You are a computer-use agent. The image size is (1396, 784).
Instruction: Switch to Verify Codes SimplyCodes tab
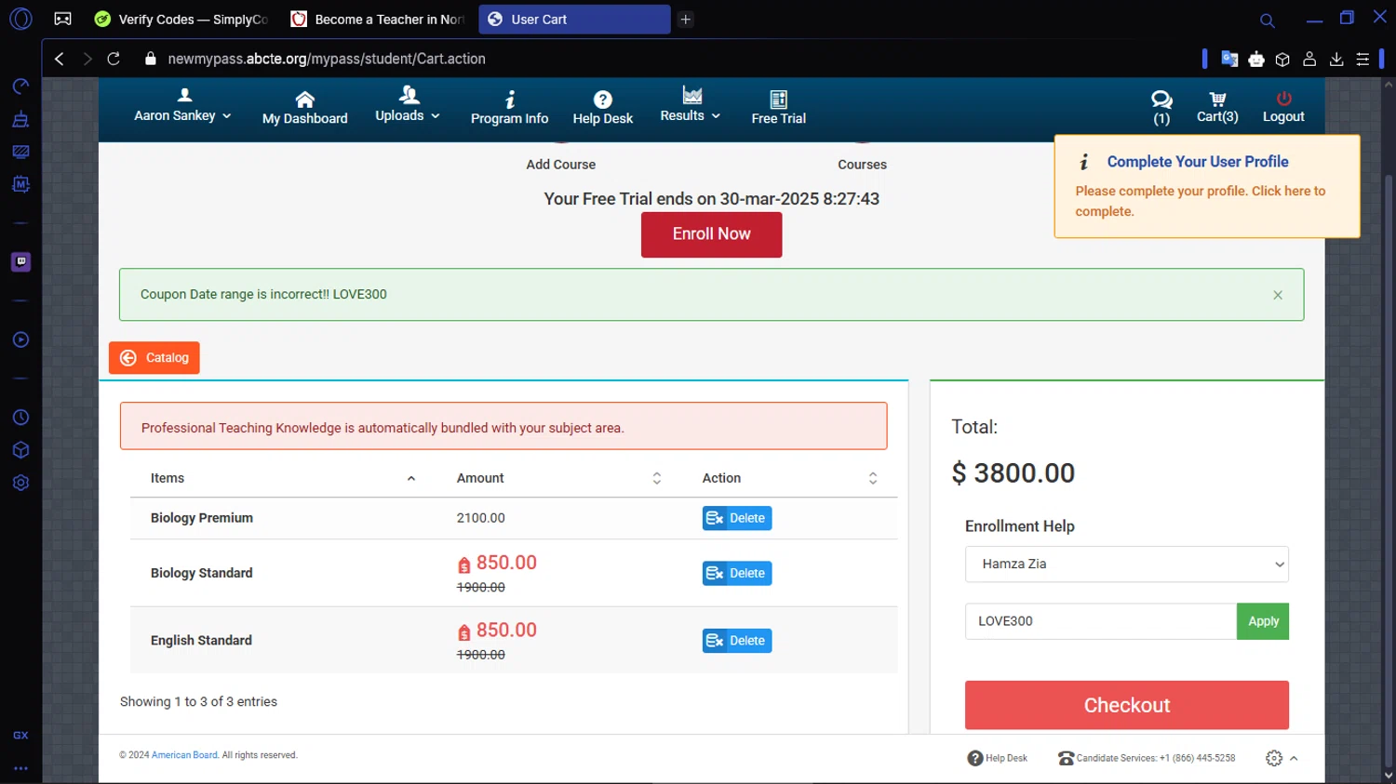(x=181, y=20)
